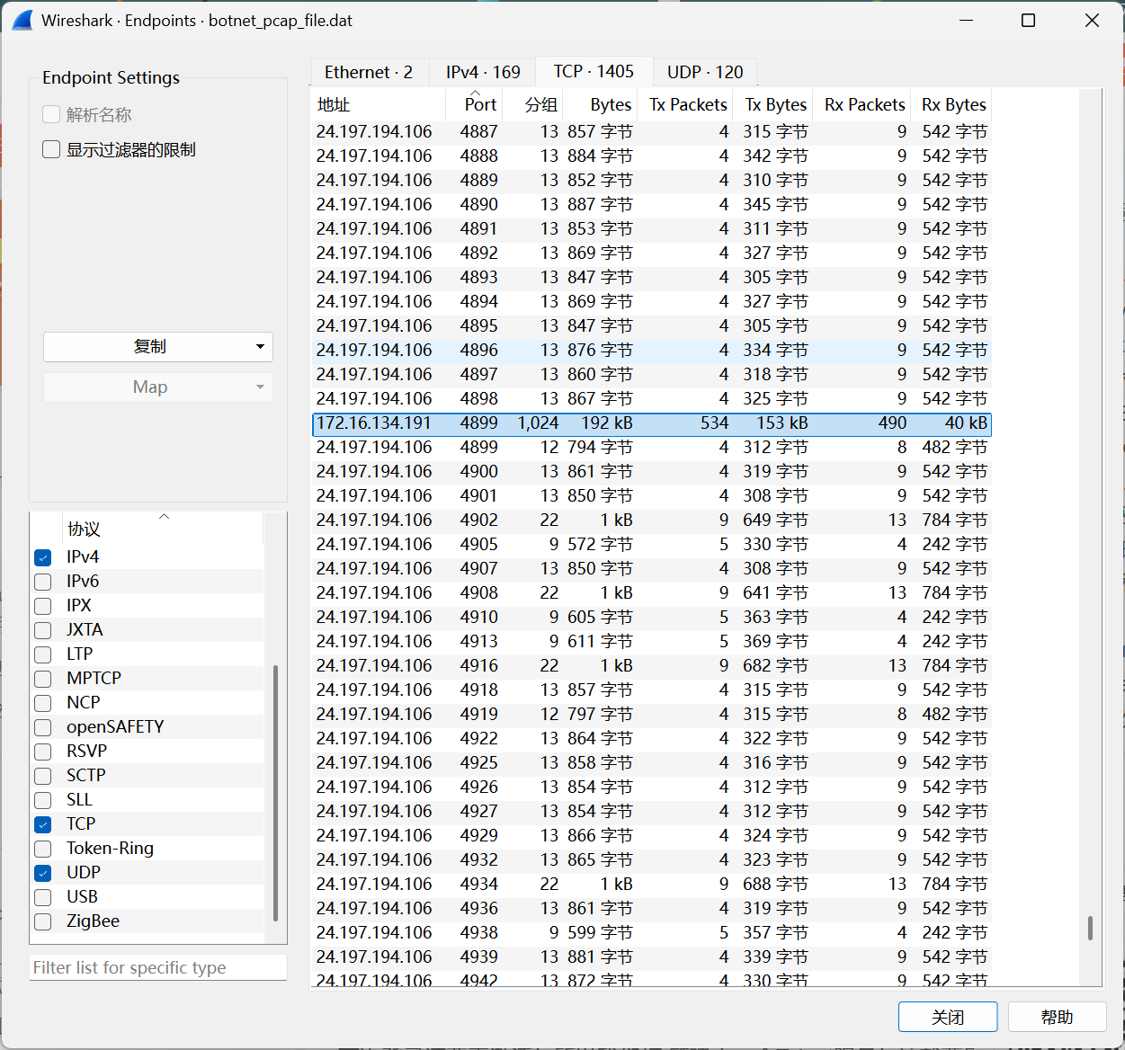Select the row with port 4925
Image resolution: width=1125 pixels, height=1050 pixels.
[x=652, y=763]
